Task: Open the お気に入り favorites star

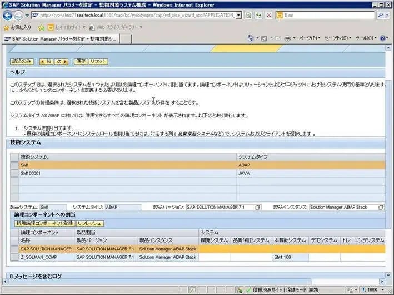Action: 17,27
